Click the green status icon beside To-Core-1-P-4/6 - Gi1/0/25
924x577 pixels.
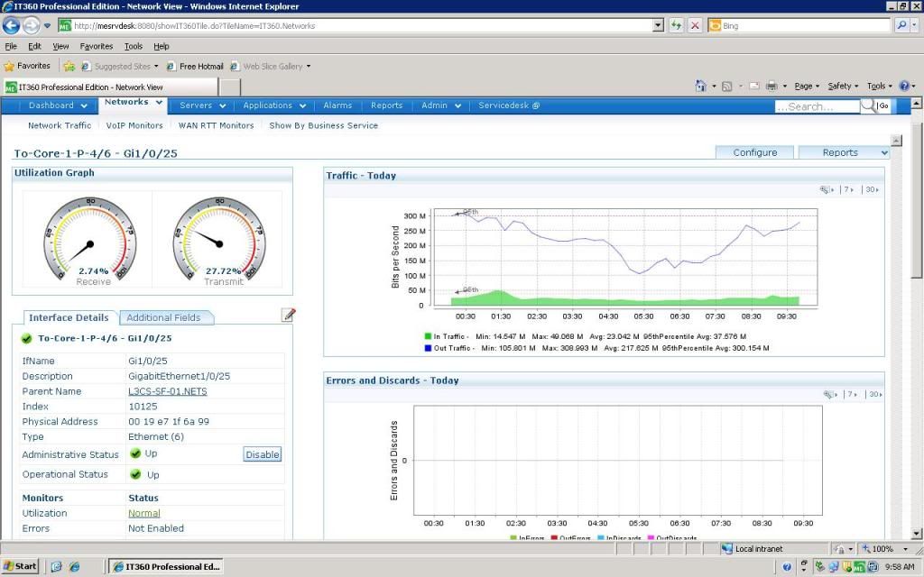(x=26, y=339)
